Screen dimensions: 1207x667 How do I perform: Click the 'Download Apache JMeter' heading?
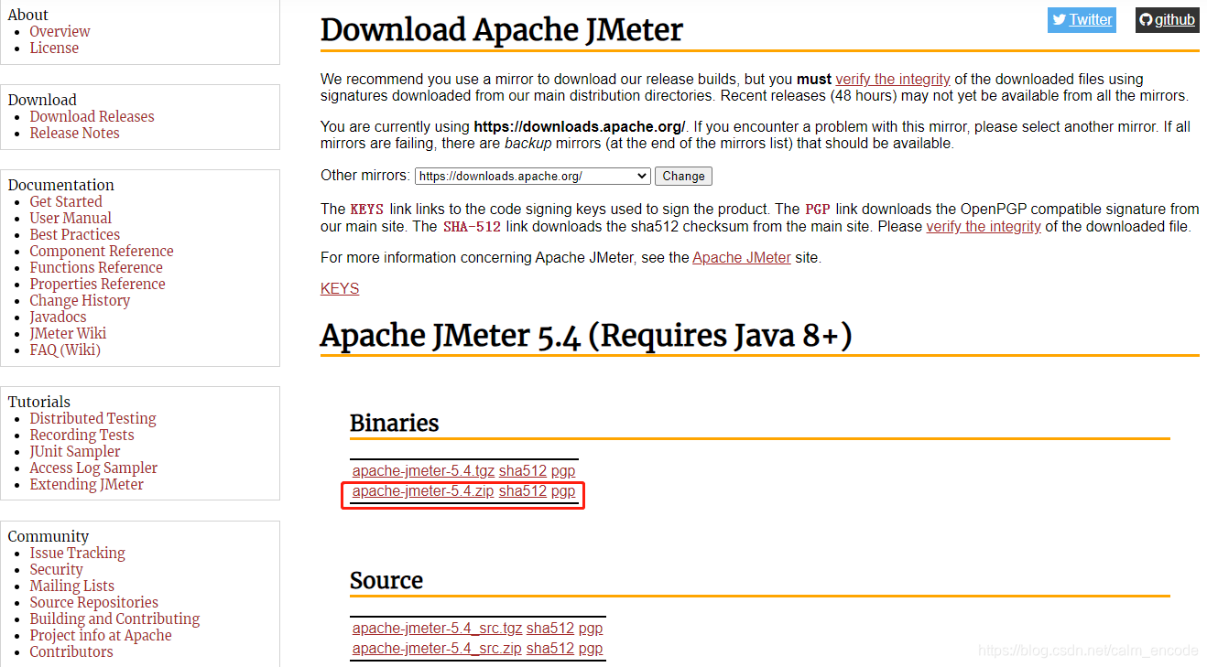coord(502,30)
